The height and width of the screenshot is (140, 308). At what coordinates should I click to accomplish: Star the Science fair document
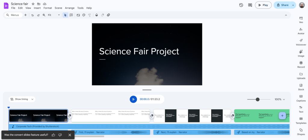[33, 4]
